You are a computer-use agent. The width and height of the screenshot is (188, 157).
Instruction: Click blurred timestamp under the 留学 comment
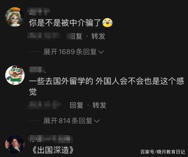(x=44, y=105)
